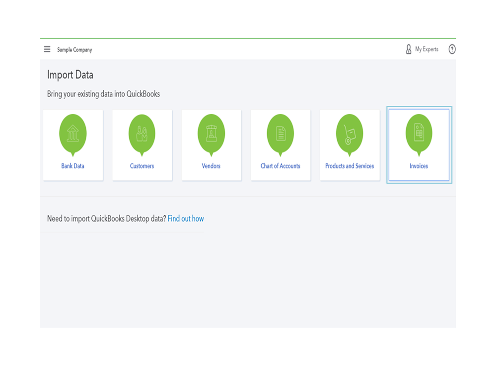Follow the "Find out how" link

(x=186, y=219)
